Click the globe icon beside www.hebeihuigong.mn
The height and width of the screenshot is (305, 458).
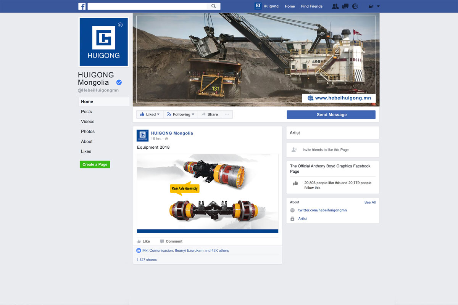(x=310, y=98)
